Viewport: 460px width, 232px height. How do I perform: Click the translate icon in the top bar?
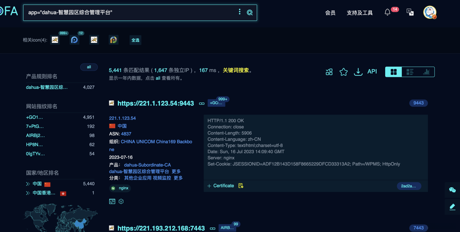[x=410, y=13]
